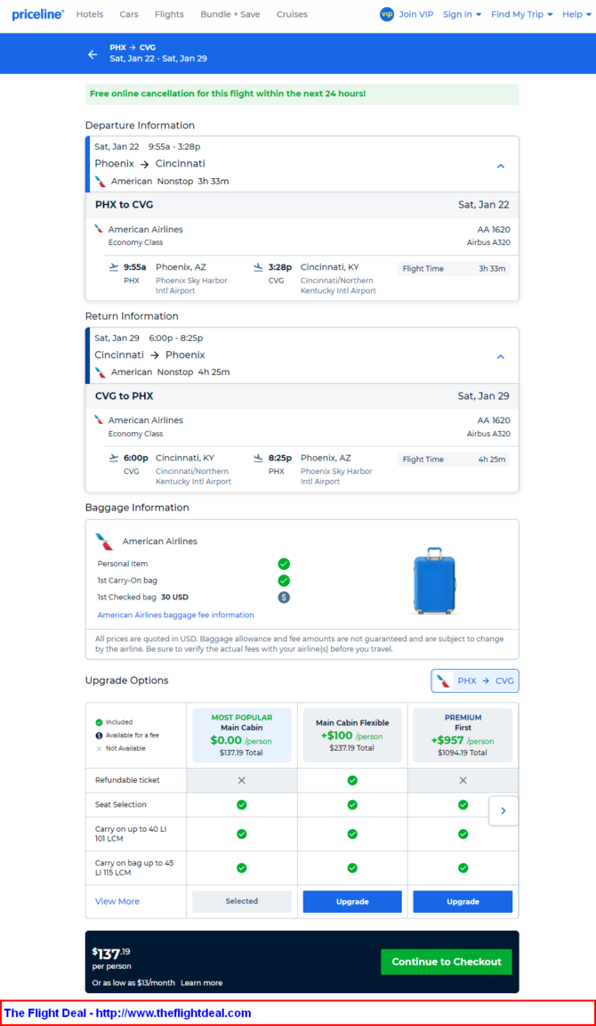Click Premium First Refundable ticket X mark

[x=463, y=780]
